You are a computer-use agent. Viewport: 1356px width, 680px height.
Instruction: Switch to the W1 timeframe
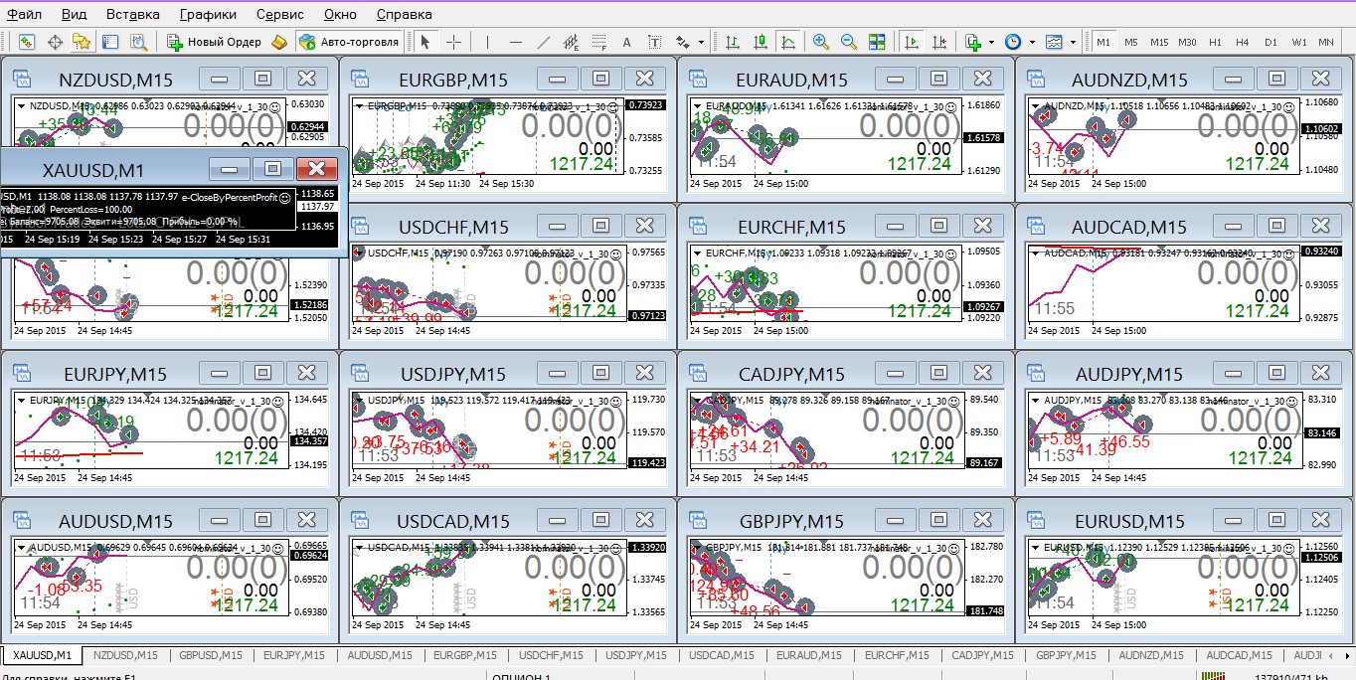click(1298, 42)
